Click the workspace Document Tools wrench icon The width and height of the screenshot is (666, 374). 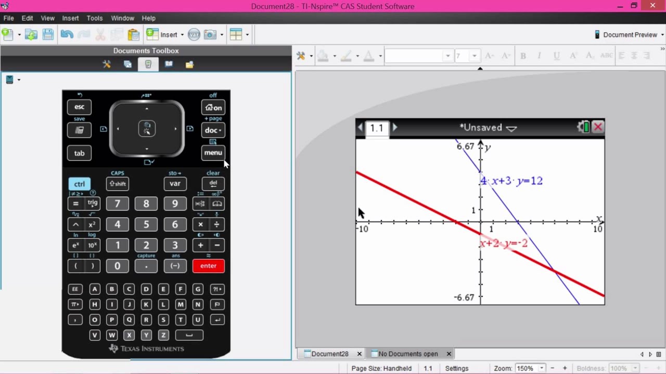point(301,56)
